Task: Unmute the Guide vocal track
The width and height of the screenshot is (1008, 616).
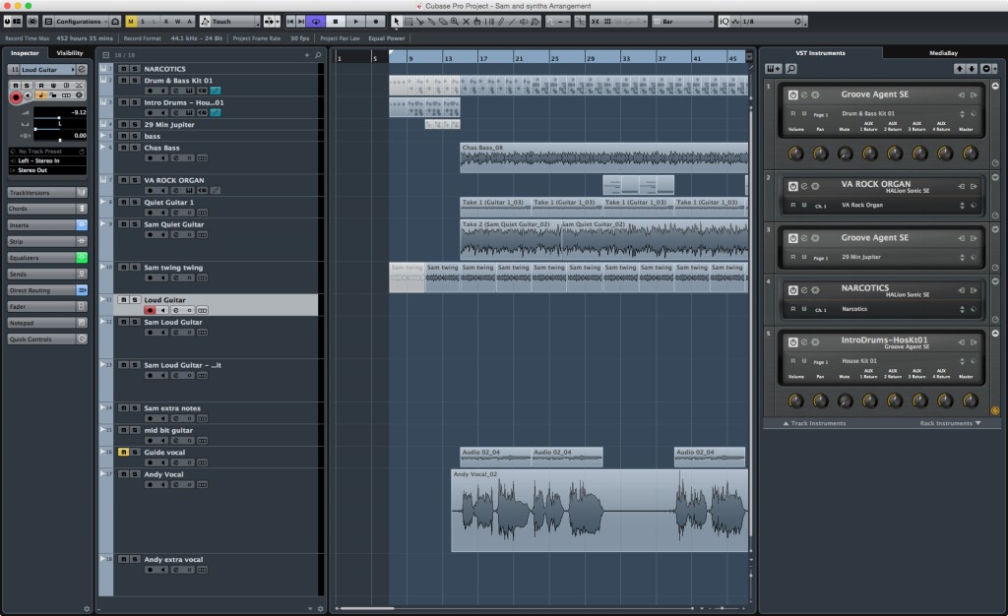Action: tap(123, 453)
